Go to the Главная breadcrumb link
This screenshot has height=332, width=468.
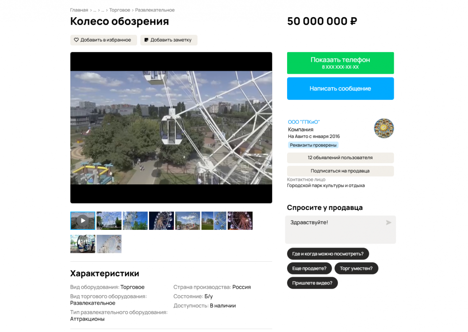[79, 10]
